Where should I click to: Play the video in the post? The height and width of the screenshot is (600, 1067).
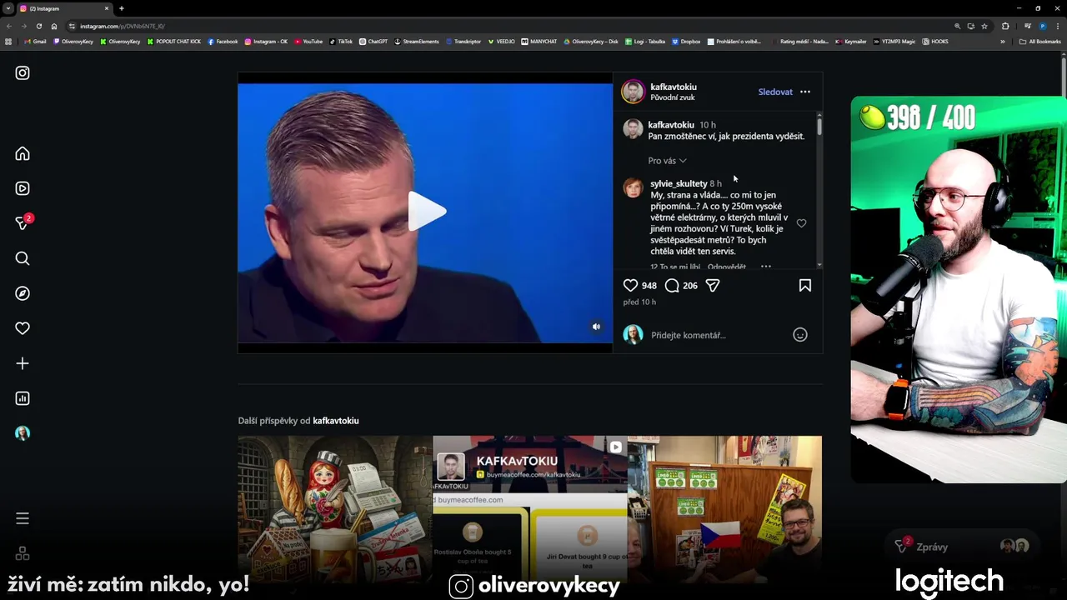tap(426, 212)
